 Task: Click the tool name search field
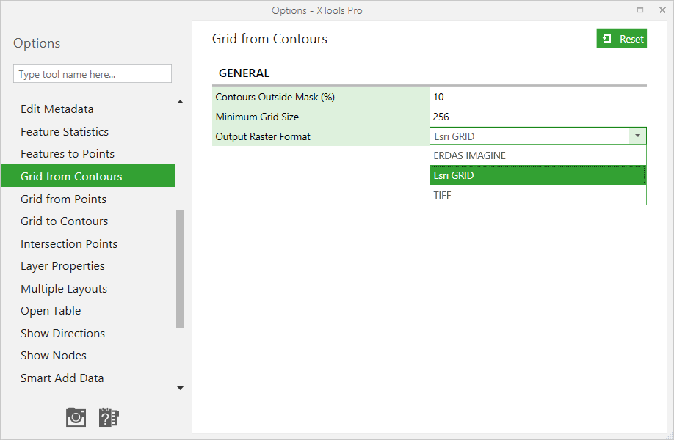(93, 74)
